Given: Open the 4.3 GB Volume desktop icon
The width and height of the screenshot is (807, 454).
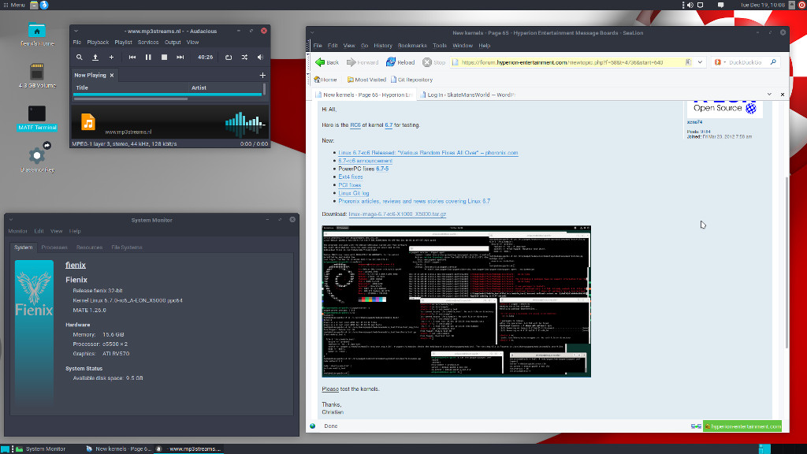Looking at the screenshot, I should 37,76.
